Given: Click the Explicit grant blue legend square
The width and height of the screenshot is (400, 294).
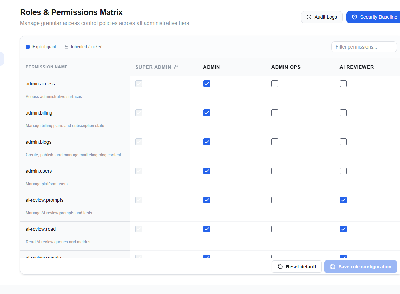Looking at the screenshot, I should click(x=28, y=47).
